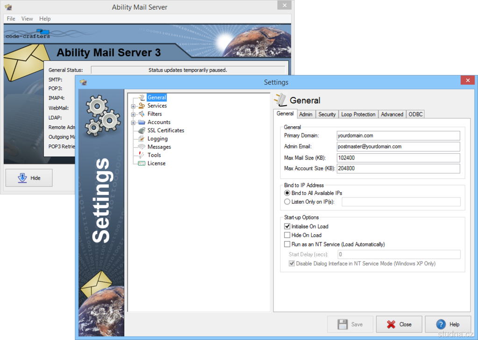Click the Messages speech bubble icon
This screenshot has width=478, height=340.
pyautogui.click(x=142, y=147)
